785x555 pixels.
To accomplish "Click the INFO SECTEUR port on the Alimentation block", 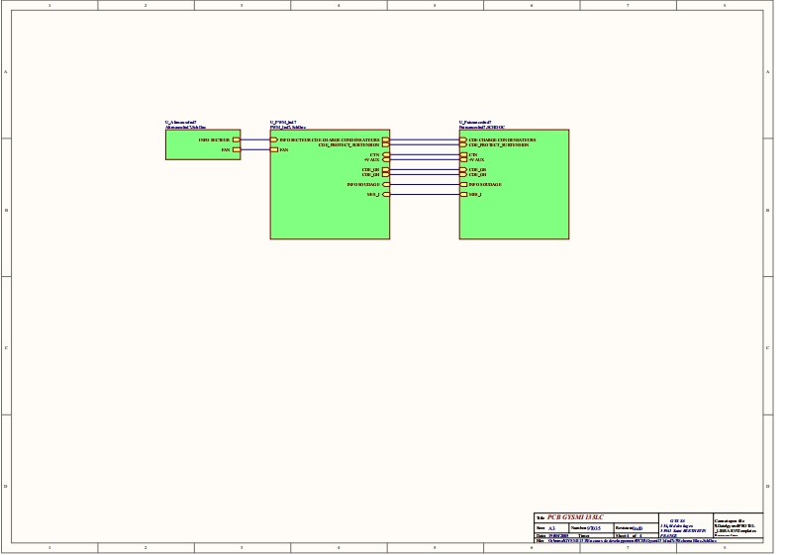I will click(x=236, y=140).
